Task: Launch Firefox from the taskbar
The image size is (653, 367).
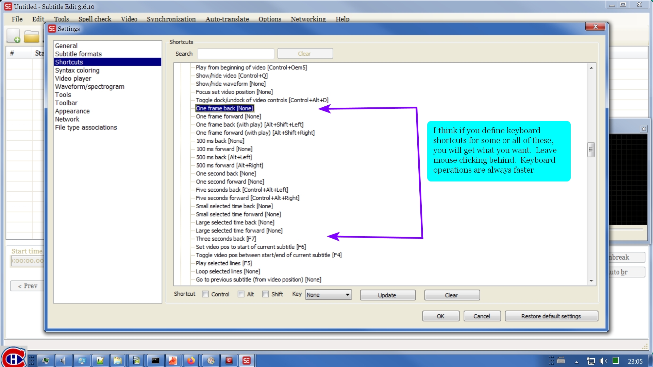Action: pos(191,361)
